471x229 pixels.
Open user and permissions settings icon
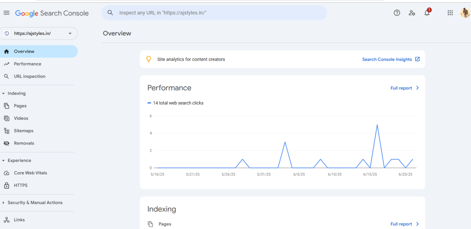click(412, 13)
